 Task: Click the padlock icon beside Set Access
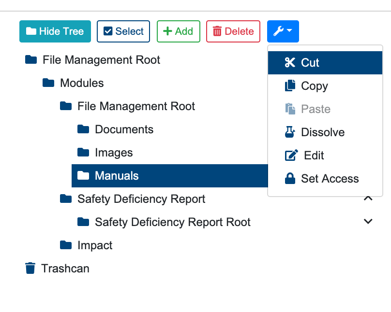(x=290, y=178)
